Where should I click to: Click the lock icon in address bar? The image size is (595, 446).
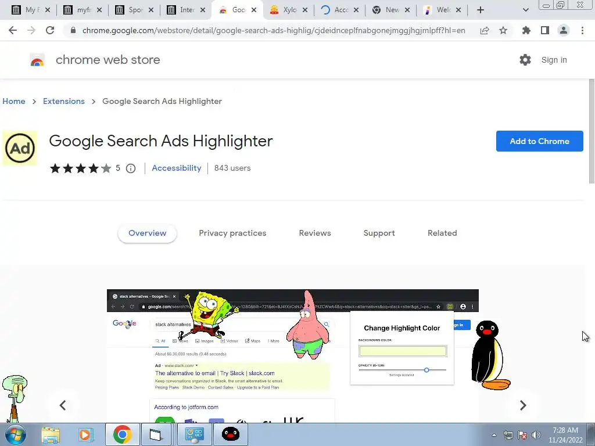[x=73, y=30]
